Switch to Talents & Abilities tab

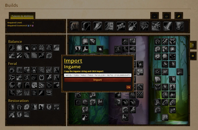tap(22, 16)
